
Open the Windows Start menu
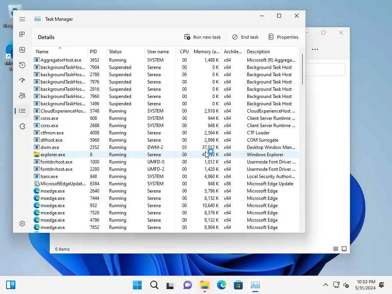point(137,285)
